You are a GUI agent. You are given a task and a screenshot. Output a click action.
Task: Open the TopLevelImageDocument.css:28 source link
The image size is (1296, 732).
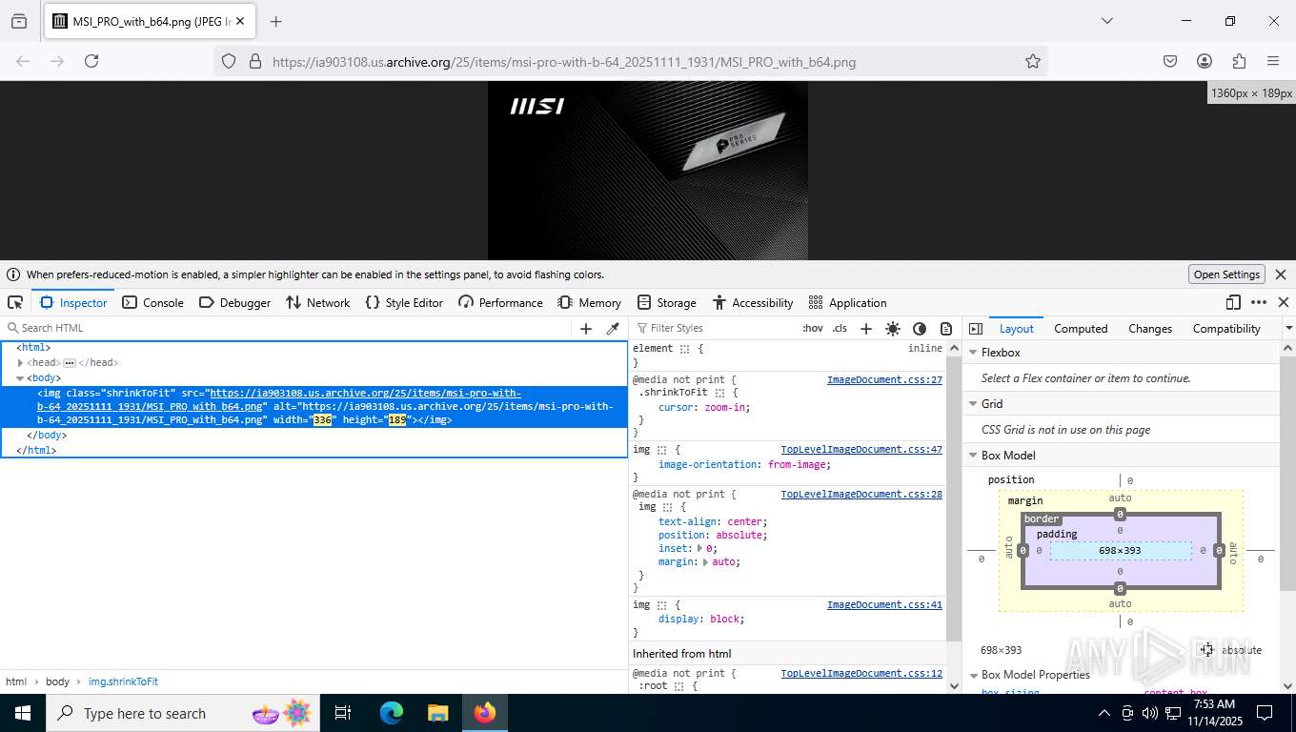861,494
